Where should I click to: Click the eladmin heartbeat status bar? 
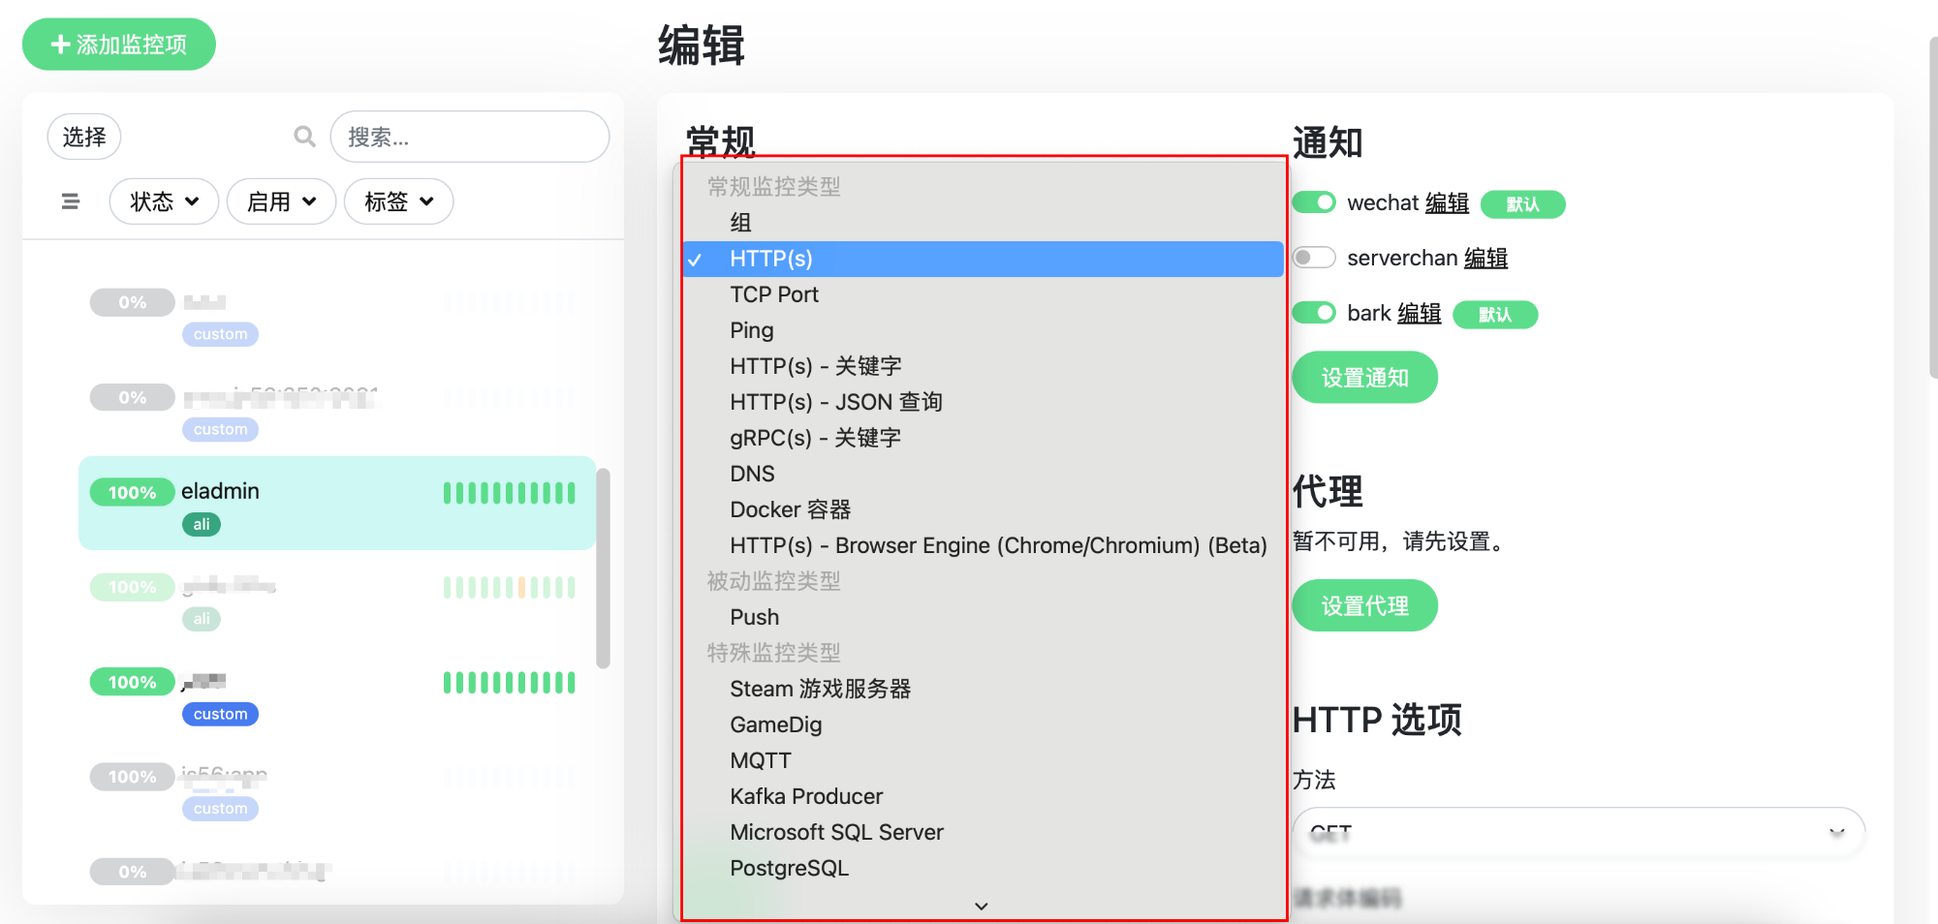coord(509,493)
